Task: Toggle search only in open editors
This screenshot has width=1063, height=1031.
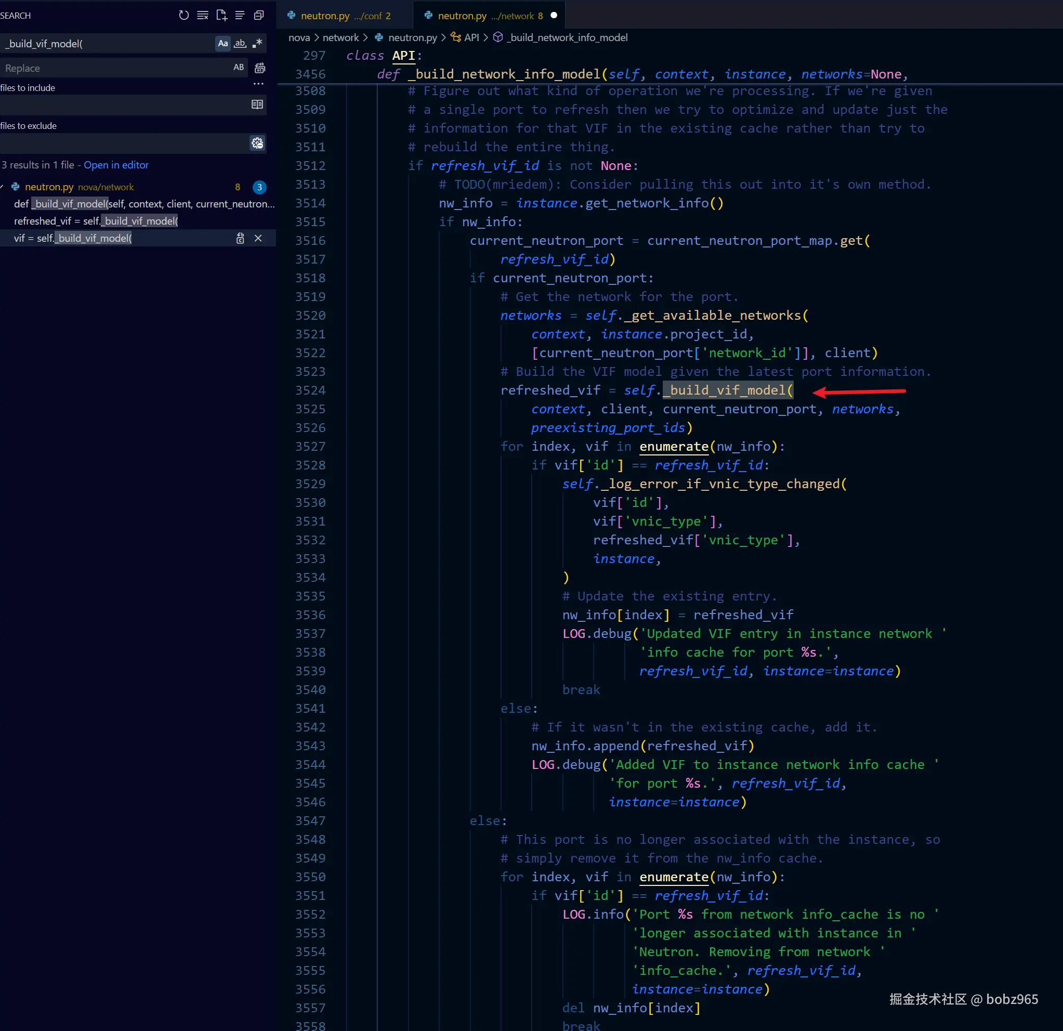Action: 257,104
